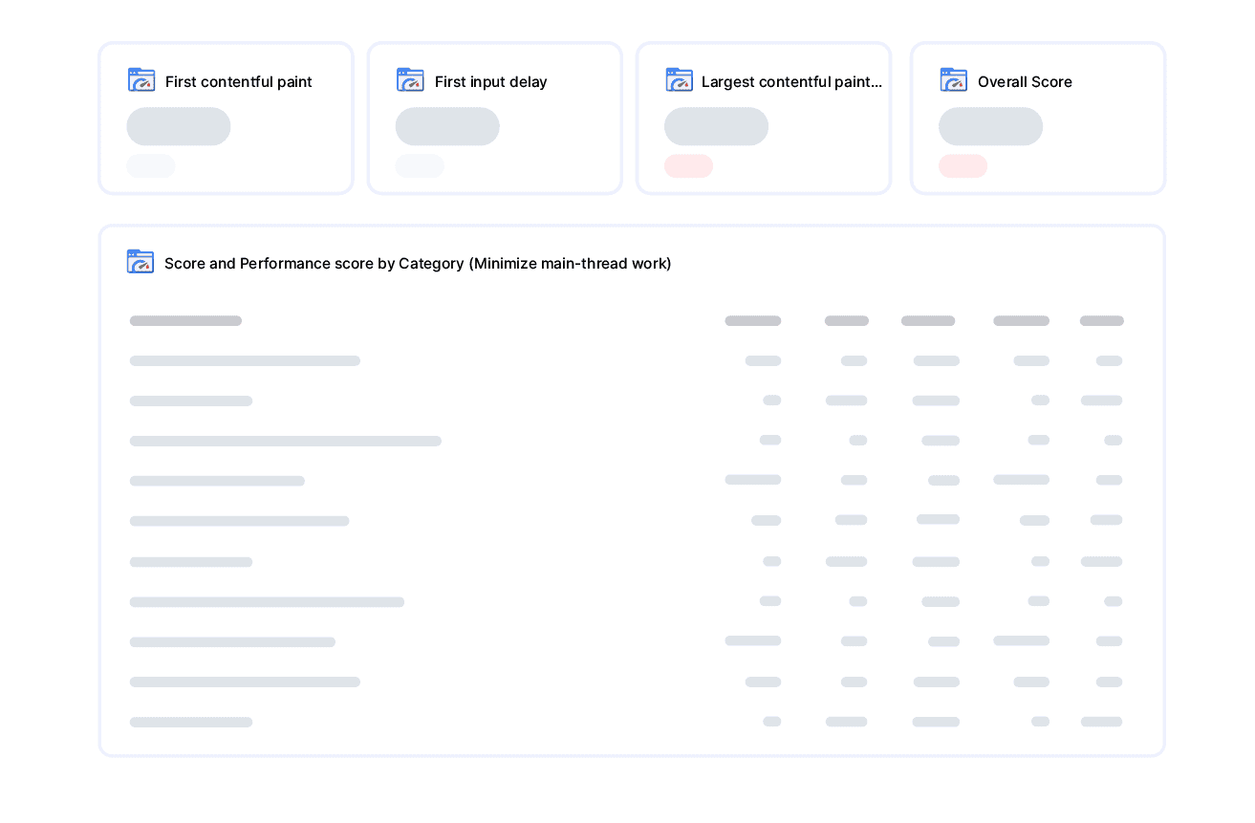The image size is (1255, 823).
Task: Click the gray badge under First contentful paint
Action: (151, 166)
